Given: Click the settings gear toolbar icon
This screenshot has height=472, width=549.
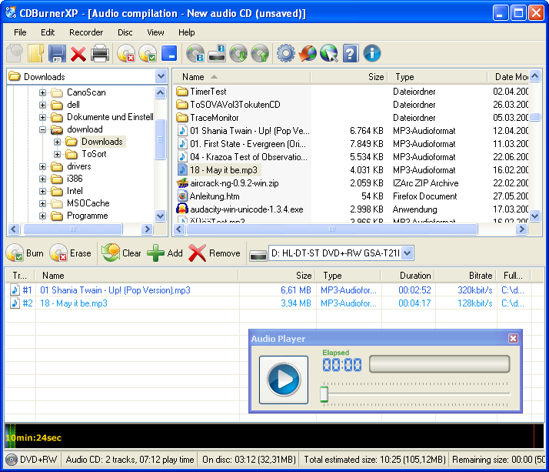Looking at the screenshot, I should tap(286, 53).
